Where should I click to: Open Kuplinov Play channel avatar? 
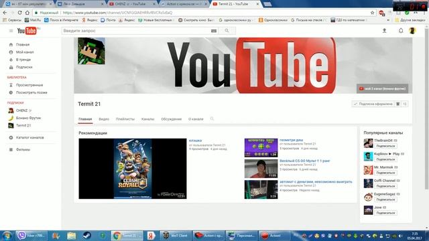(x=368, y=157)
